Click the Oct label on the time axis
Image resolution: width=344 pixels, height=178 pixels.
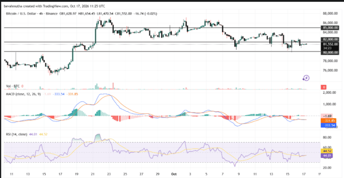175,174
